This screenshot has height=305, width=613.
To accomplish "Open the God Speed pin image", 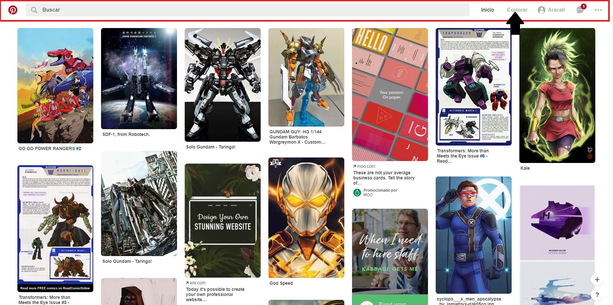I will click(306, 218).
